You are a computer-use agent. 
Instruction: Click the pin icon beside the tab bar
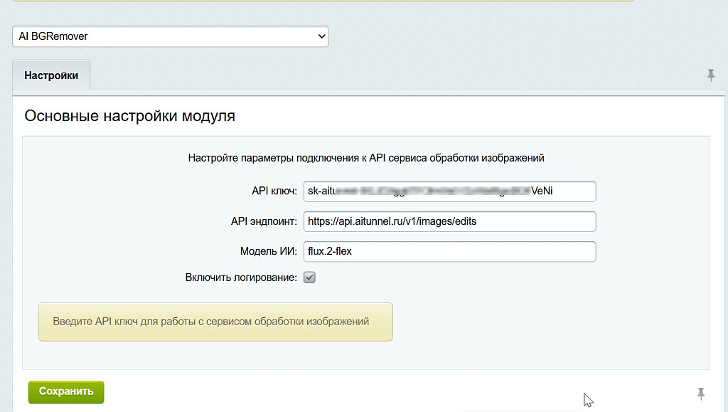click(x=710, y=75)
